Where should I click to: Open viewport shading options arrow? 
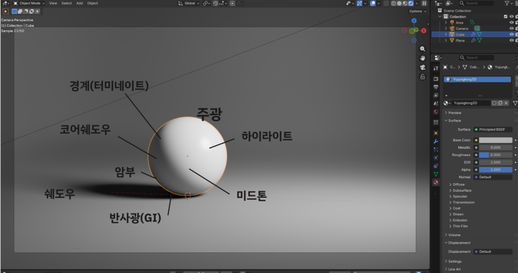[417, 4]
